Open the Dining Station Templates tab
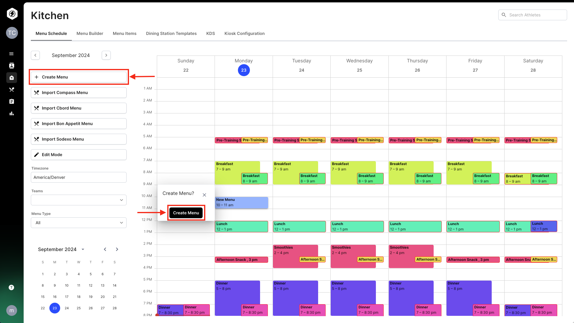The image size is (574, 323). click(x=171, y=33)
